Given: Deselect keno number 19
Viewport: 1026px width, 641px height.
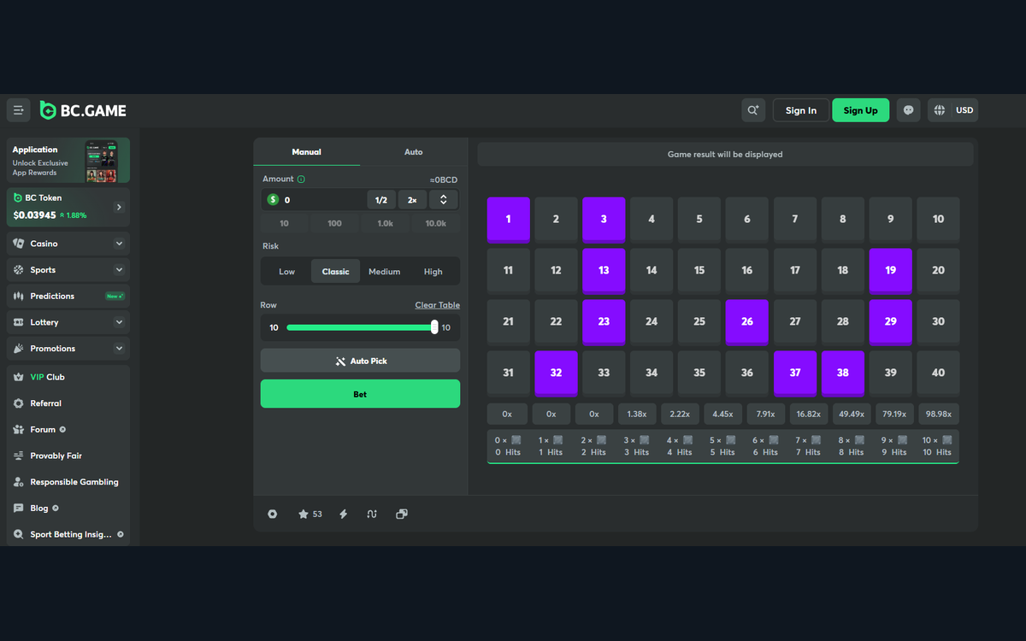Looking at the screenshot, I should (891, 271).
